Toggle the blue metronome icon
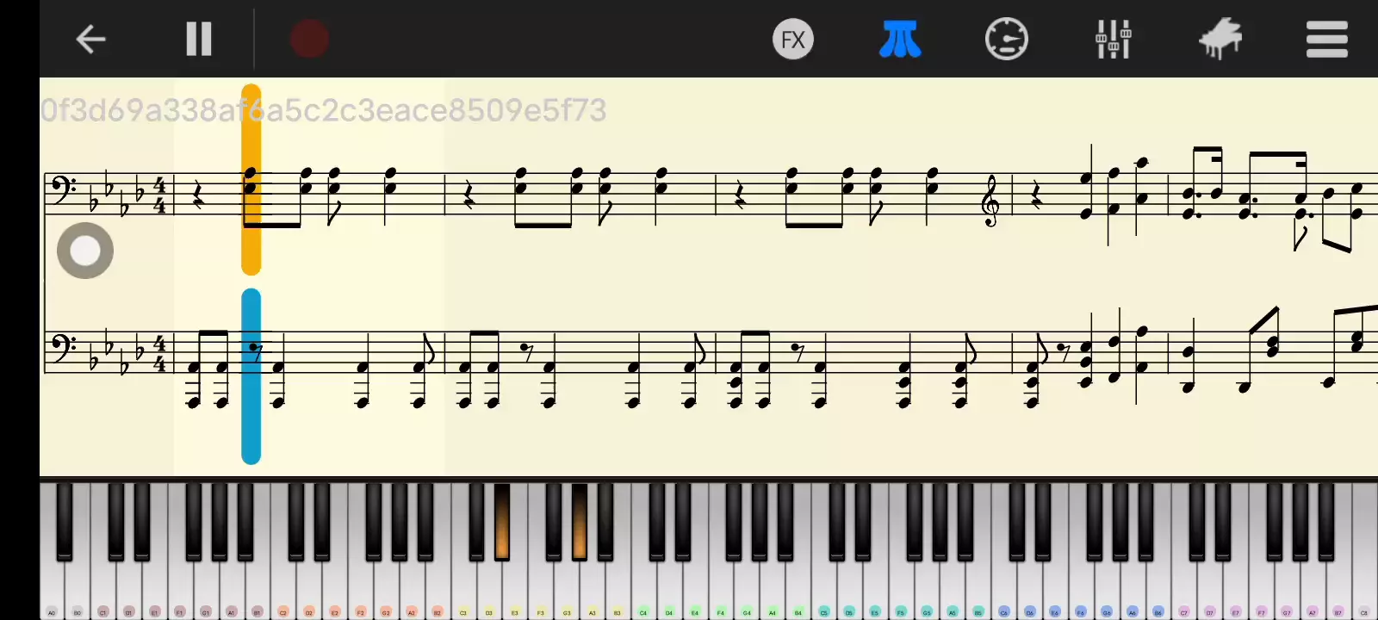 pos(900,39)
